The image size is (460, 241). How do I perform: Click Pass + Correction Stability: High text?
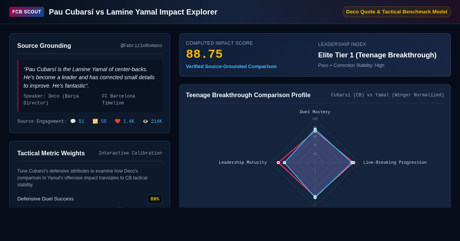point(351,65)
